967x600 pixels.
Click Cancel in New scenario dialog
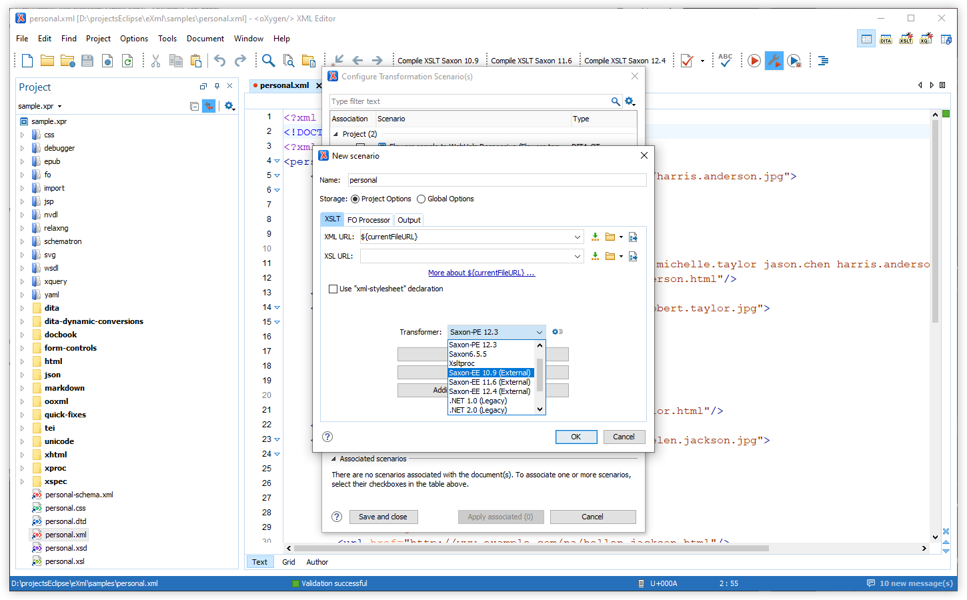pos(624,437)
